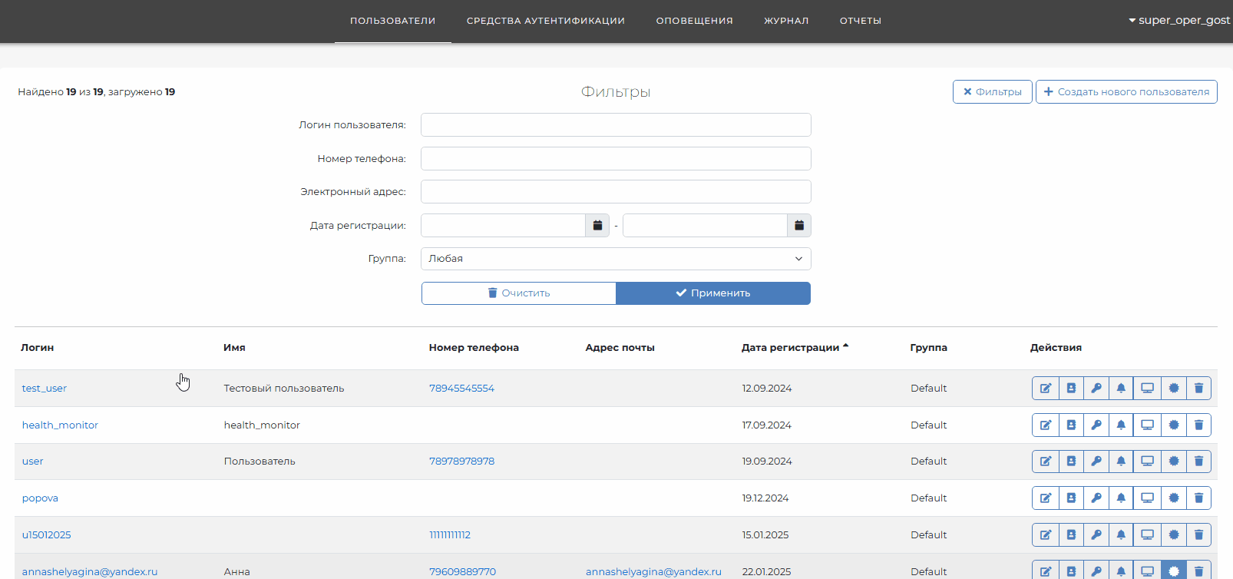Viewport: 1233px width, 579px height.
Task: Click the Очистить button
Action: point(519,293)
